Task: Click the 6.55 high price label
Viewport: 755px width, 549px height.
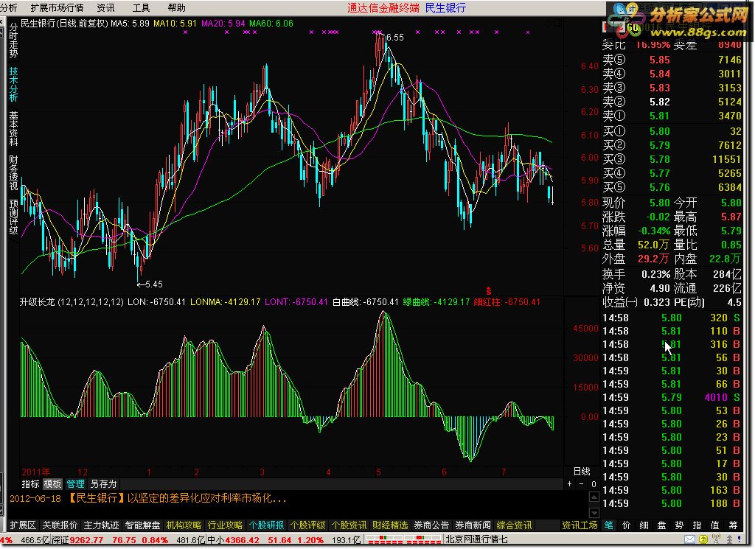Action: [395, 38]
